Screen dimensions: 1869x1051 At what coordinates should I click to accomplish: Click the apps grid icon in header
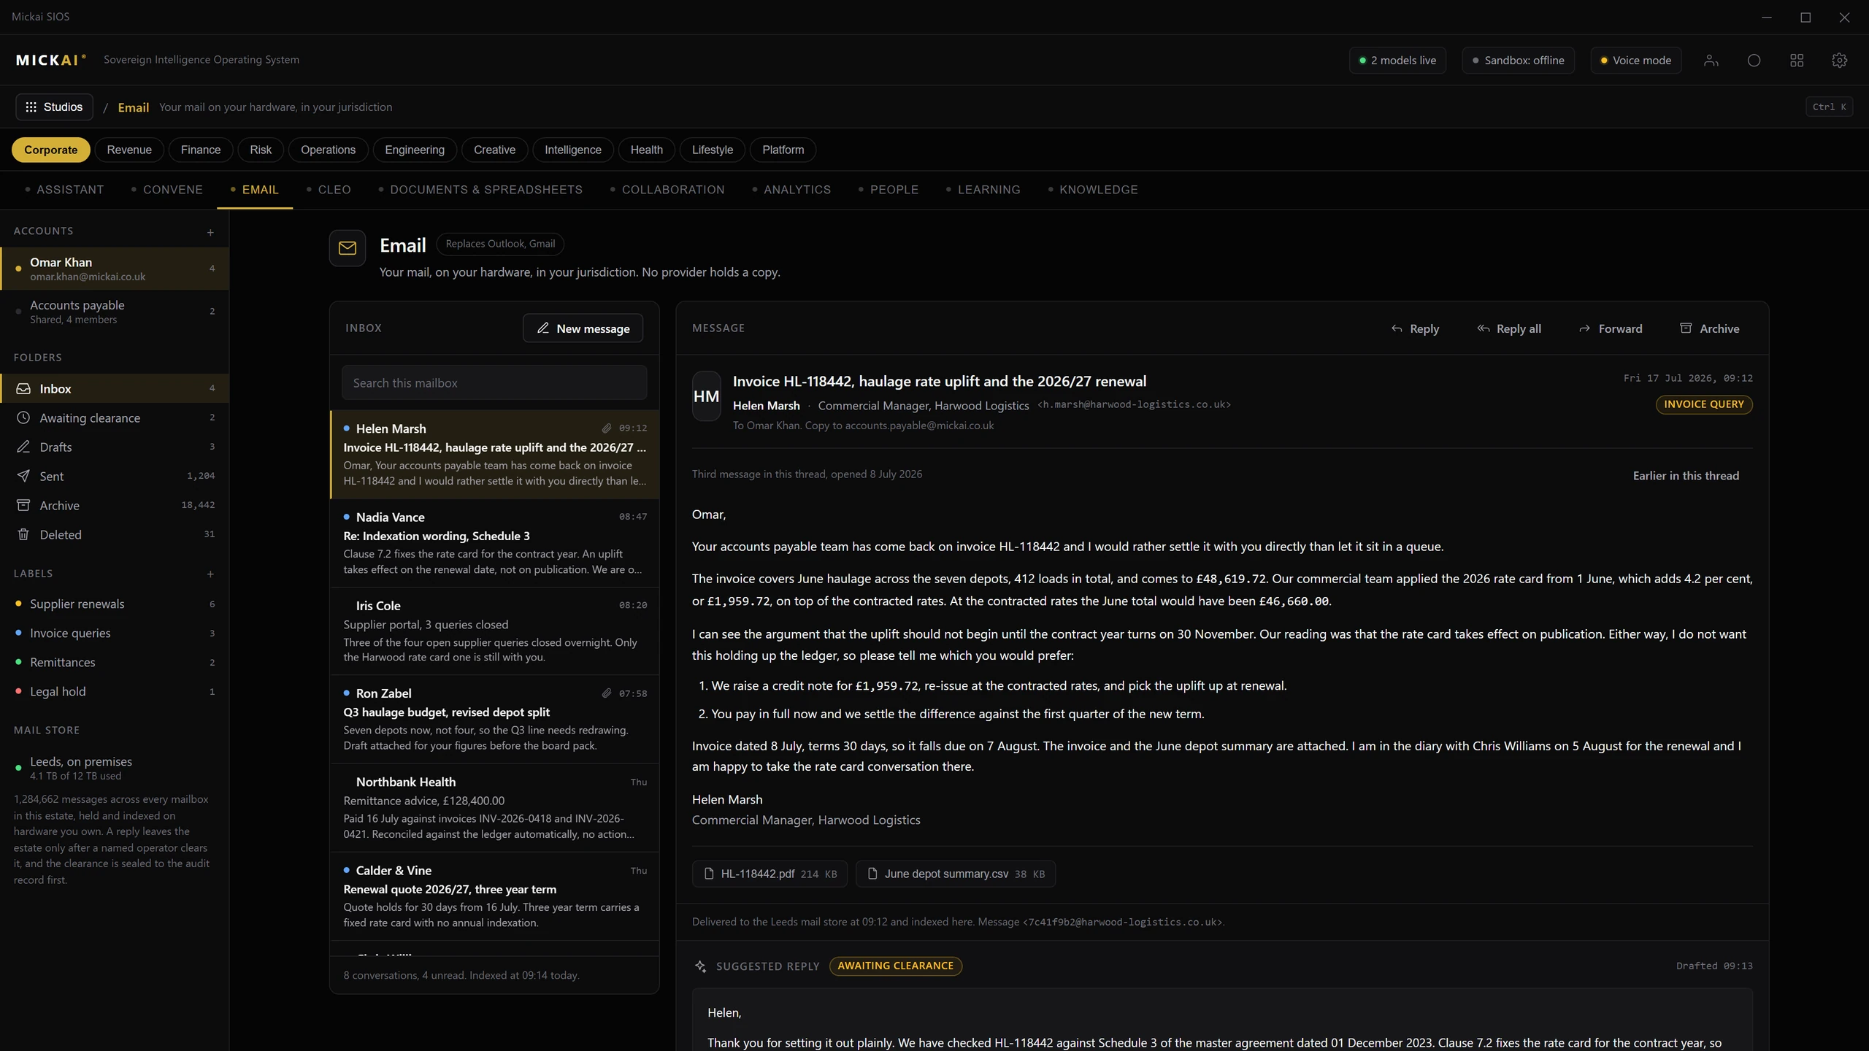[1797, 61]
